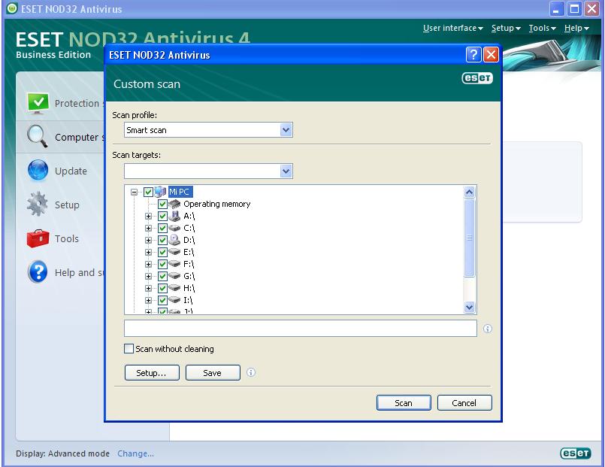Uncheck the I:\ drive checkbox
The height and width of the screenshot is (467, 605).
162,300
